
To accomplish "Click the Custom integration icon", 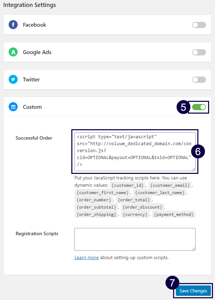I will (x=13, y=107).
